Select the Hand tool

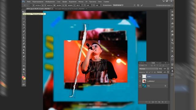24,69
